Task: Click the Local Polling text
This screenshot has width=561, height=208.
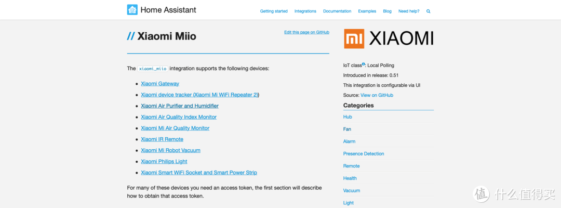Action: click(381, 66)
